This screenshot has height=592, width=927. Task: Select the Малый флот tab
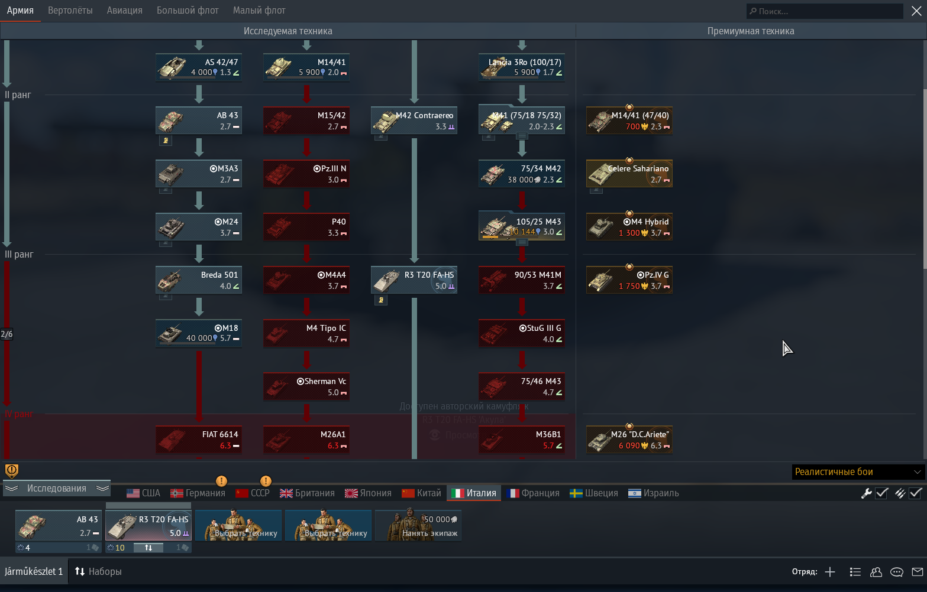tap(259, 11)
